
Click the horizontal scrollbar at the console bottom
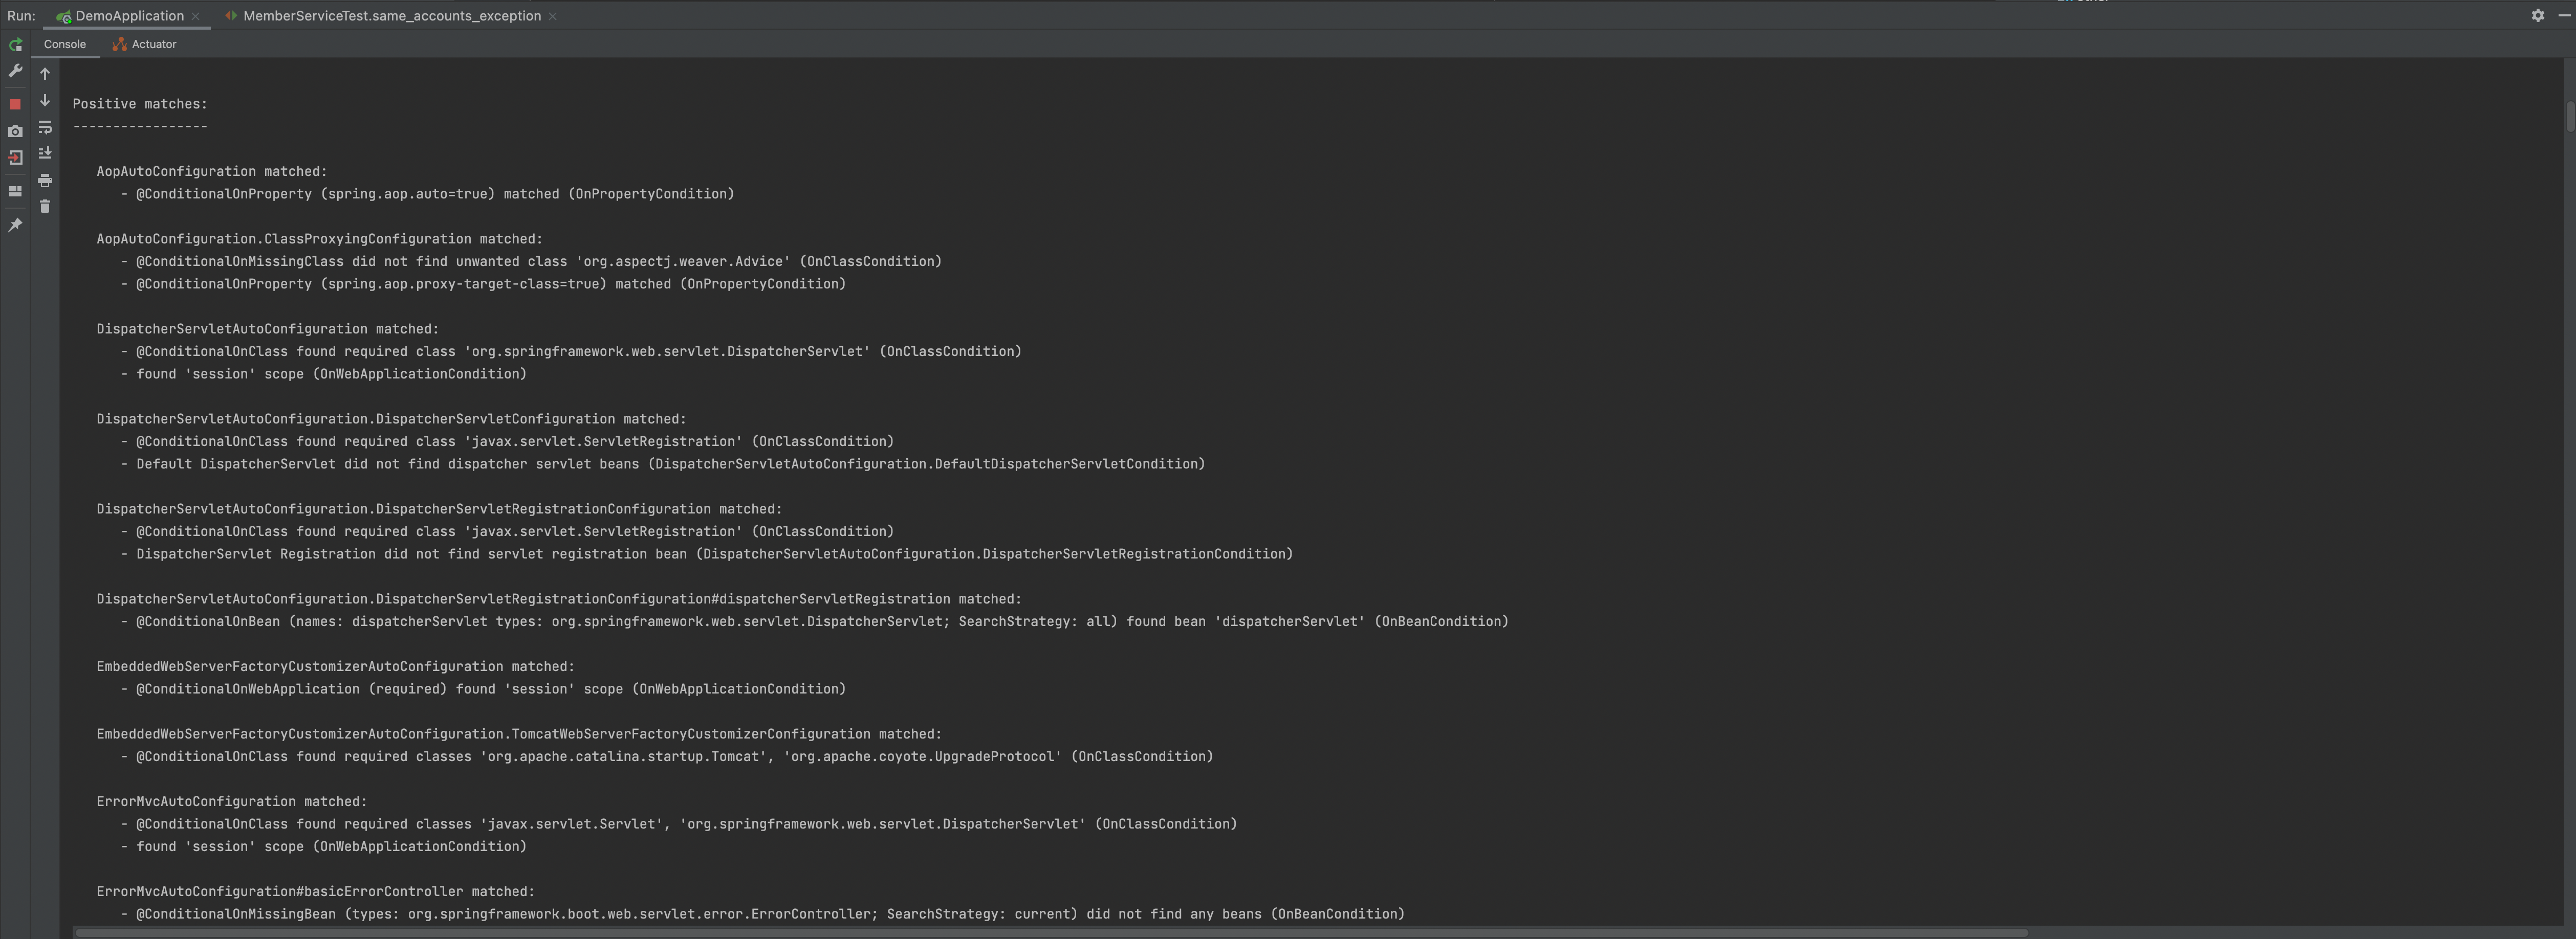(x=1050, y=932)
